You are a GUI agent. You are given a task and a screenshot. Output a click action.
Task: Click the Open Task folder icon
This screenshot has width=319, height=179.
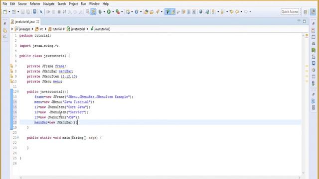152,12
